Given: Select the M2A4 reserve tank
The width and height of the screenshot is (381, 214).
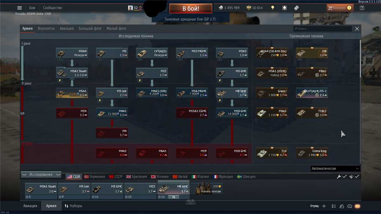Looking at the screenshot, I should [x=72, y=53].
